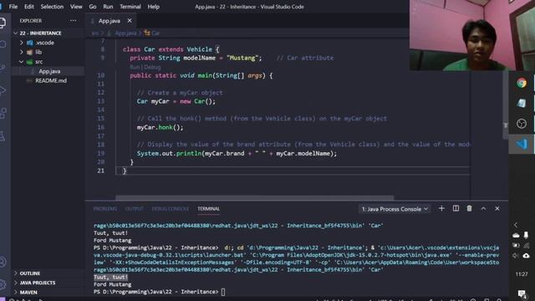Select the App.java editor tab

point(110,21)
